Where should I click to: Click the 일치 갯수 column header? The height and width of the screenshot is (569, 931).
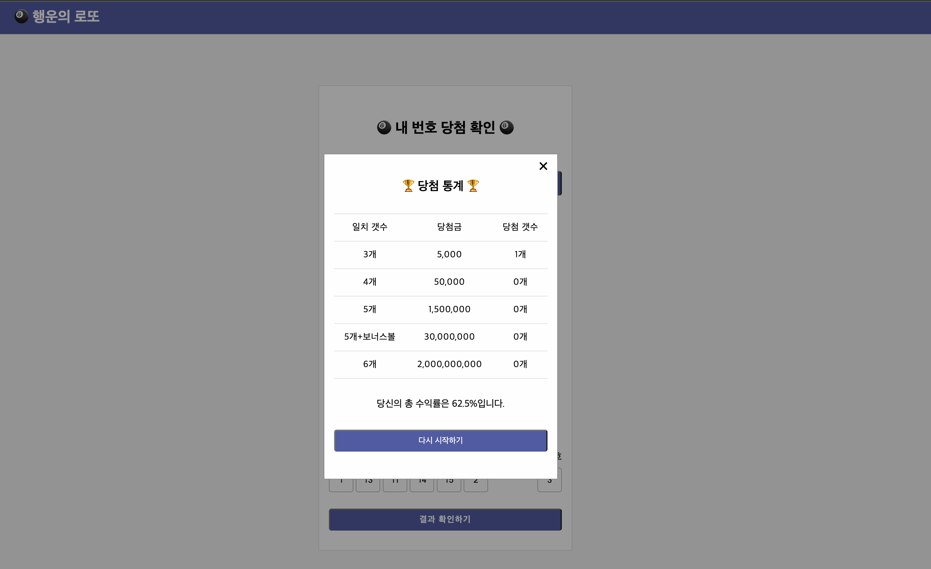[369, 227]
